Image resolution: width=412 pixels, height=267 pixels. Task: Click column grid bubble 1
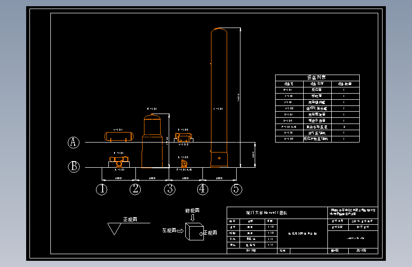[x=102, y=189]
